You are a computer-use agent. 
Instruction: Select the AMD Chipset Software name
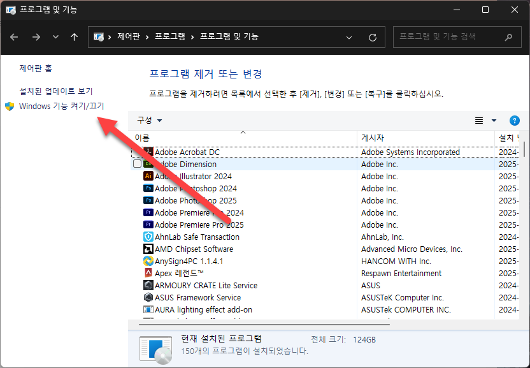194,249
